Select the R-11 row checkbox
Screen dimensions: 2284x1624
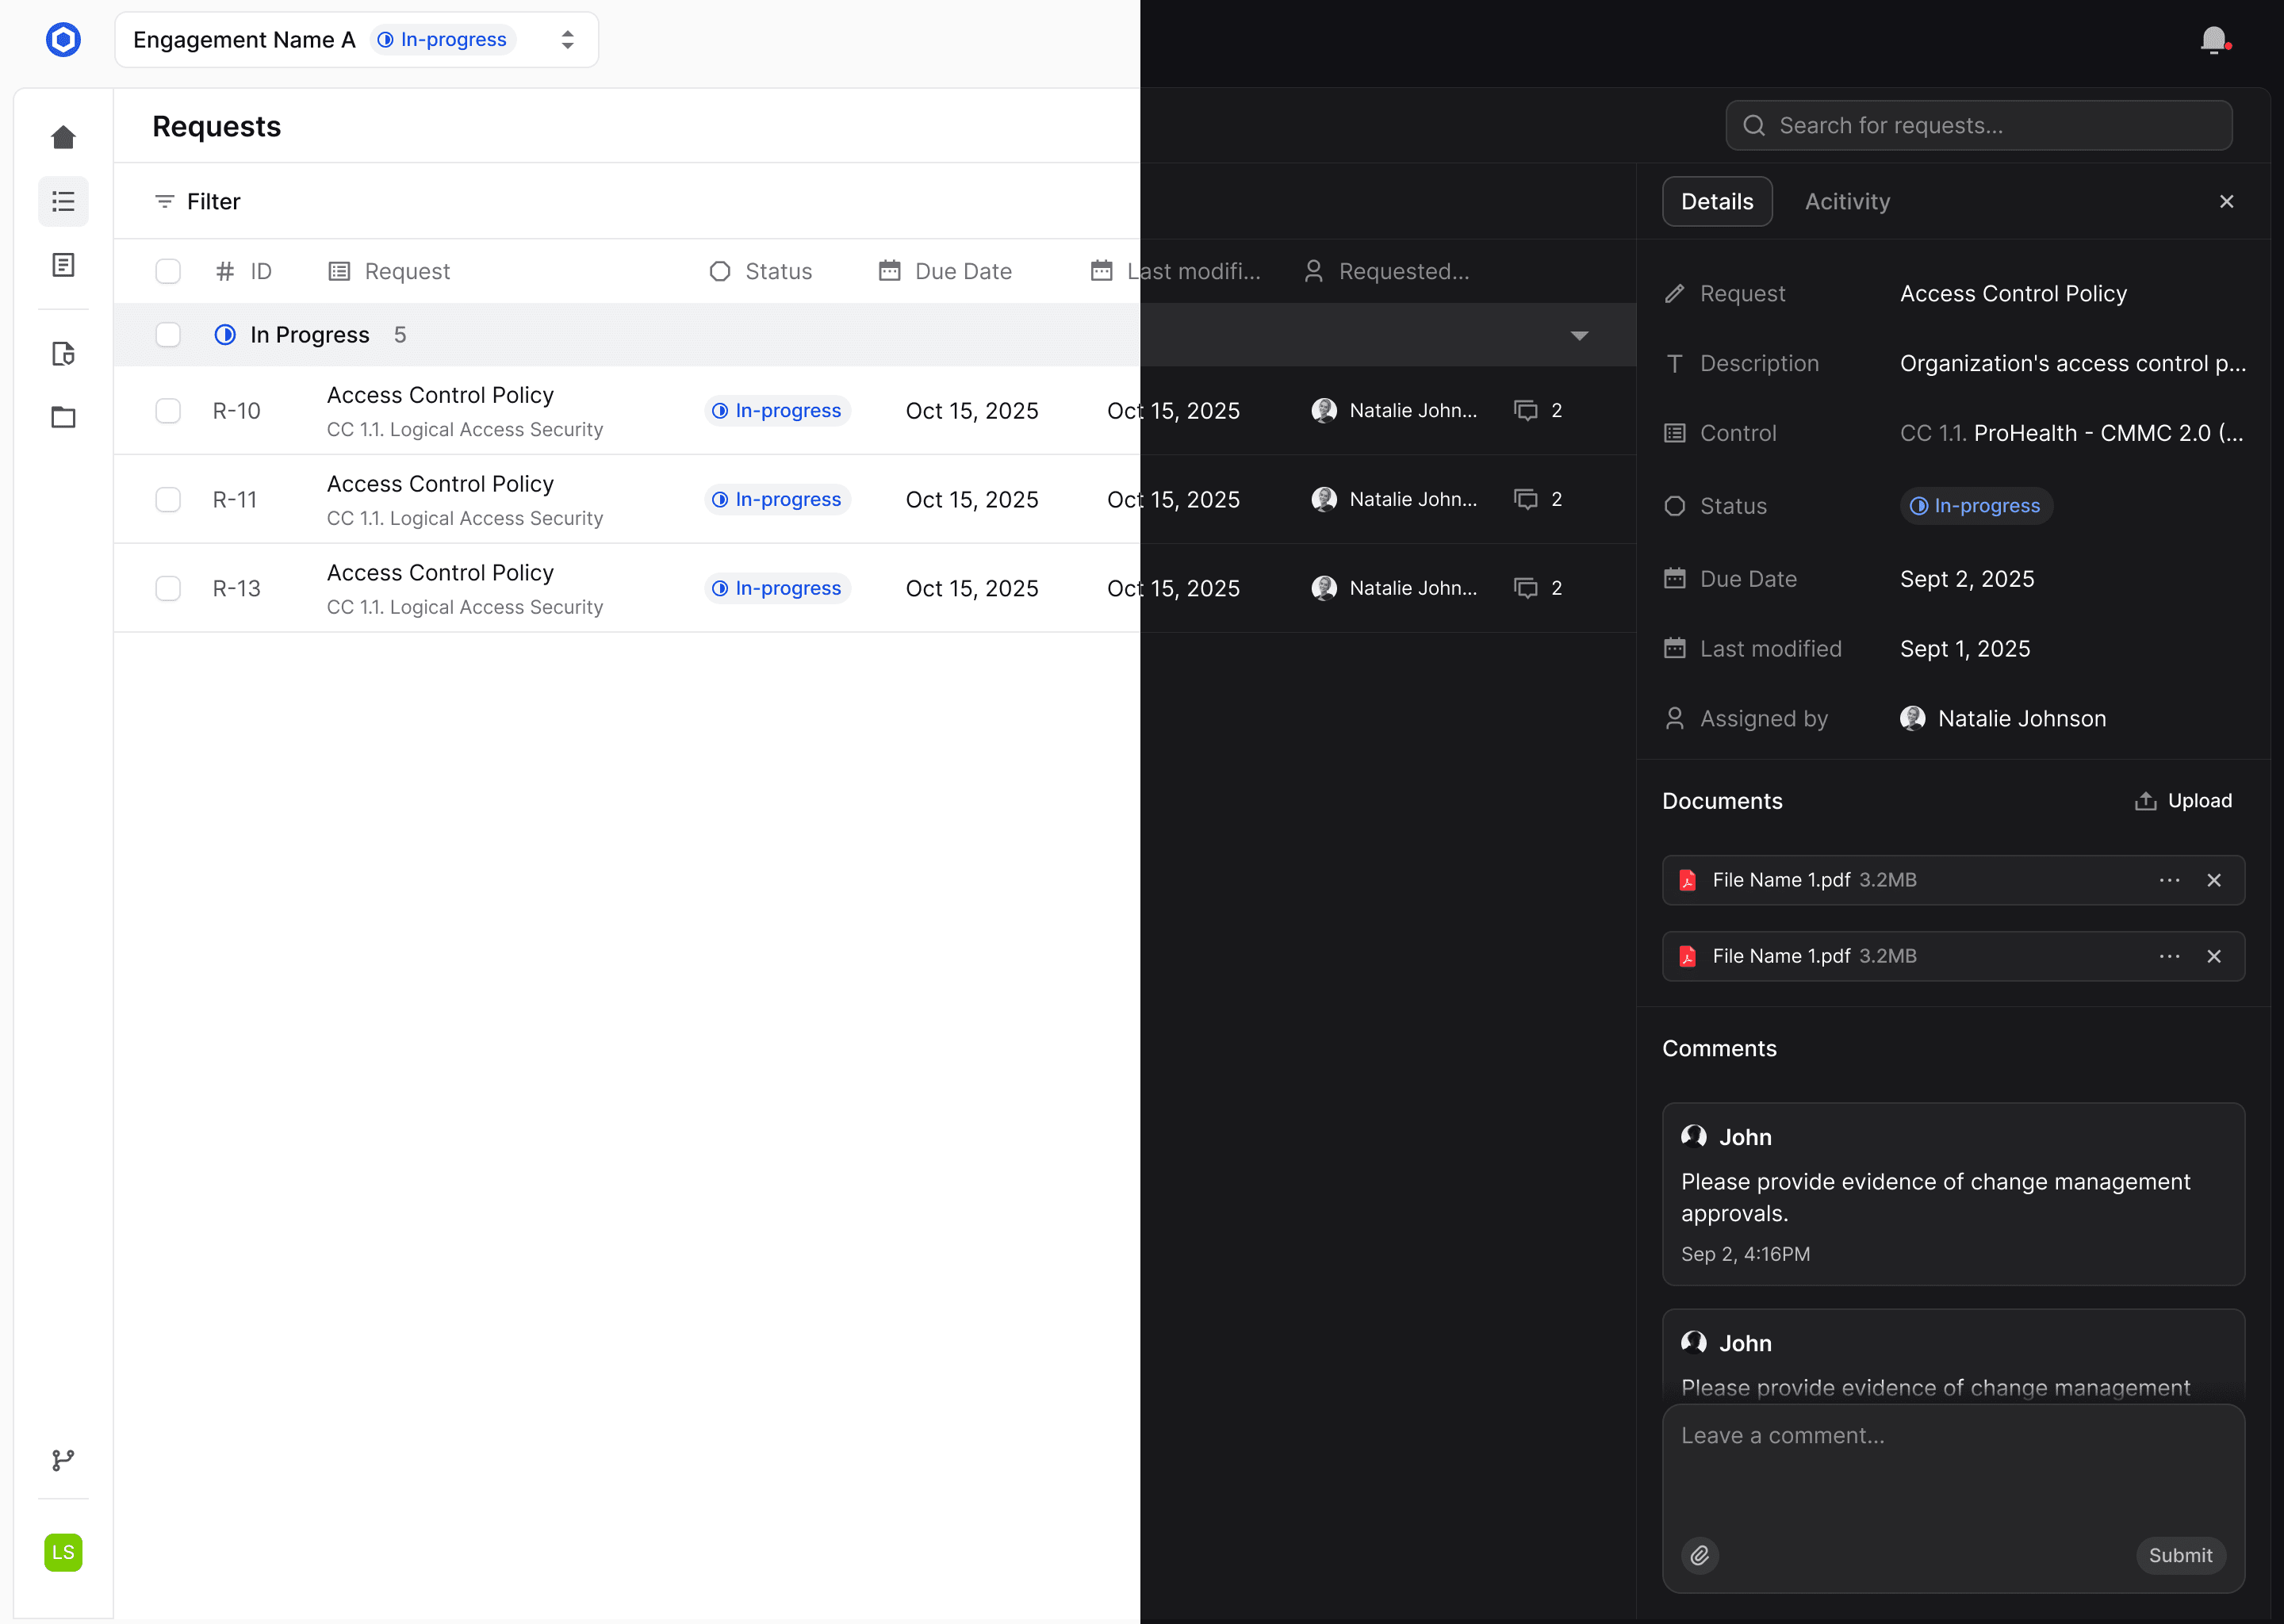click(x=168, y=500)
